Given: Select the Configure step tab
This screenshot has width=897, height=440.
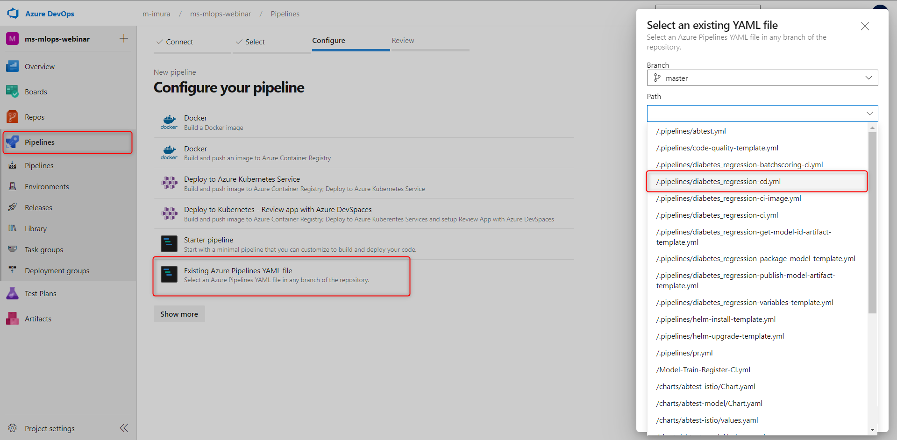Looking at the screenshot, I should pos(351,42).
